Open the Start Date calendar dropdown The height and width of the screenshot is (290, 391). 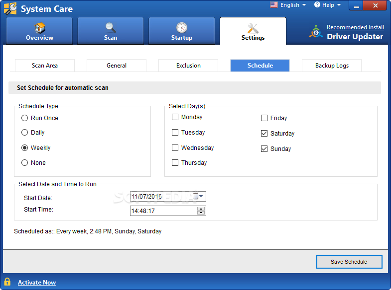click(199, 196)
